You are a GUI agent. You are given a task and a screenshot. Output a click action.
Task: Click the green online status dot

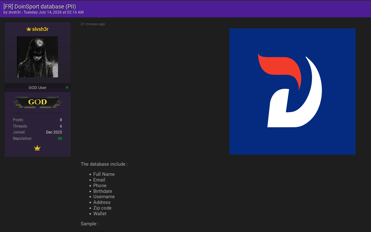click(x=67, y=87)
